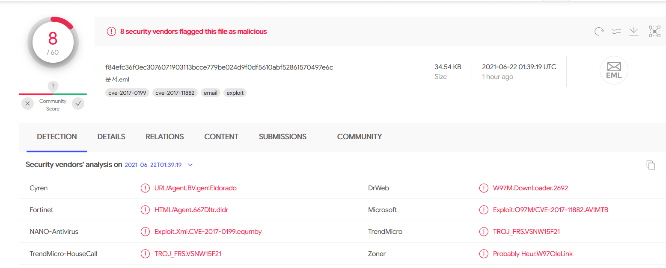Click the community score question mark
666x268 pixels.
click(x=53, y=86)
